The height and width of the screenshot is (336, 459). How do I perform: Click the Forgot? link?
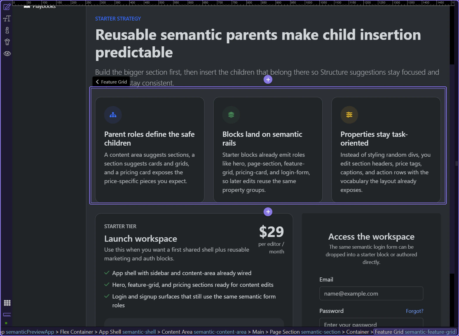414,311
